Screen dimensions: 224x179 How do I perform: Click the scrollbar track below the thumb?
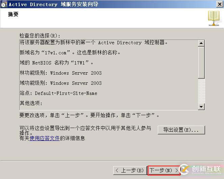click(201, 91)
